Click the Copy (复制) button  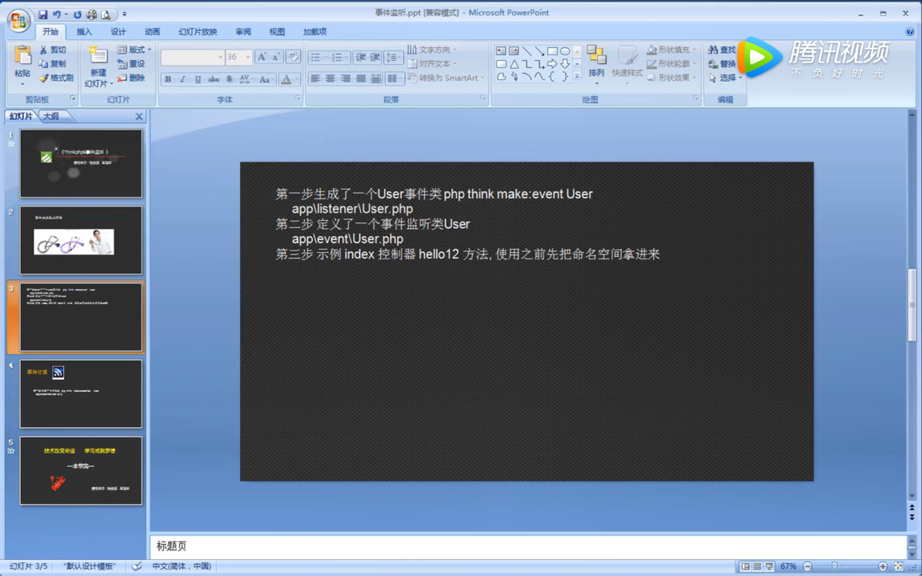point(52,64)
